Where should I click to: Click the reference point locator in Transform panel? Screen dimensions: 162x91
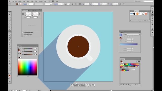coord(23,14)
